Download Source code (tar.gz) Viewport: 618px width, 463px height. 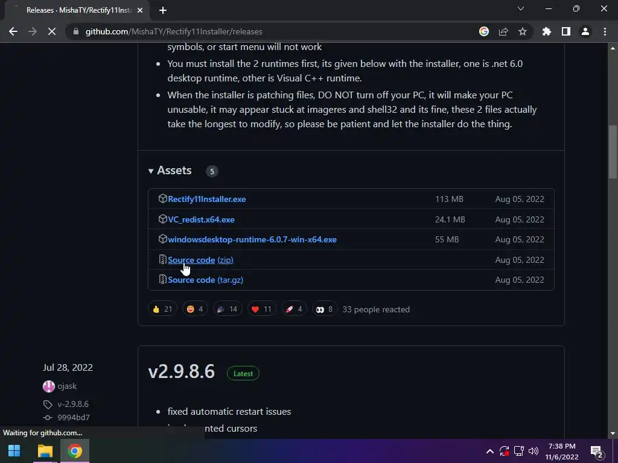[x=205, y=280]
